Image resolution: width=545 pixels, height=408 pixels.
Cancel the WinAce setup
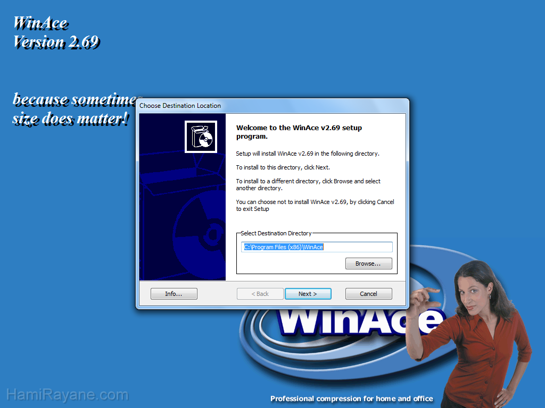pos(368,294)
